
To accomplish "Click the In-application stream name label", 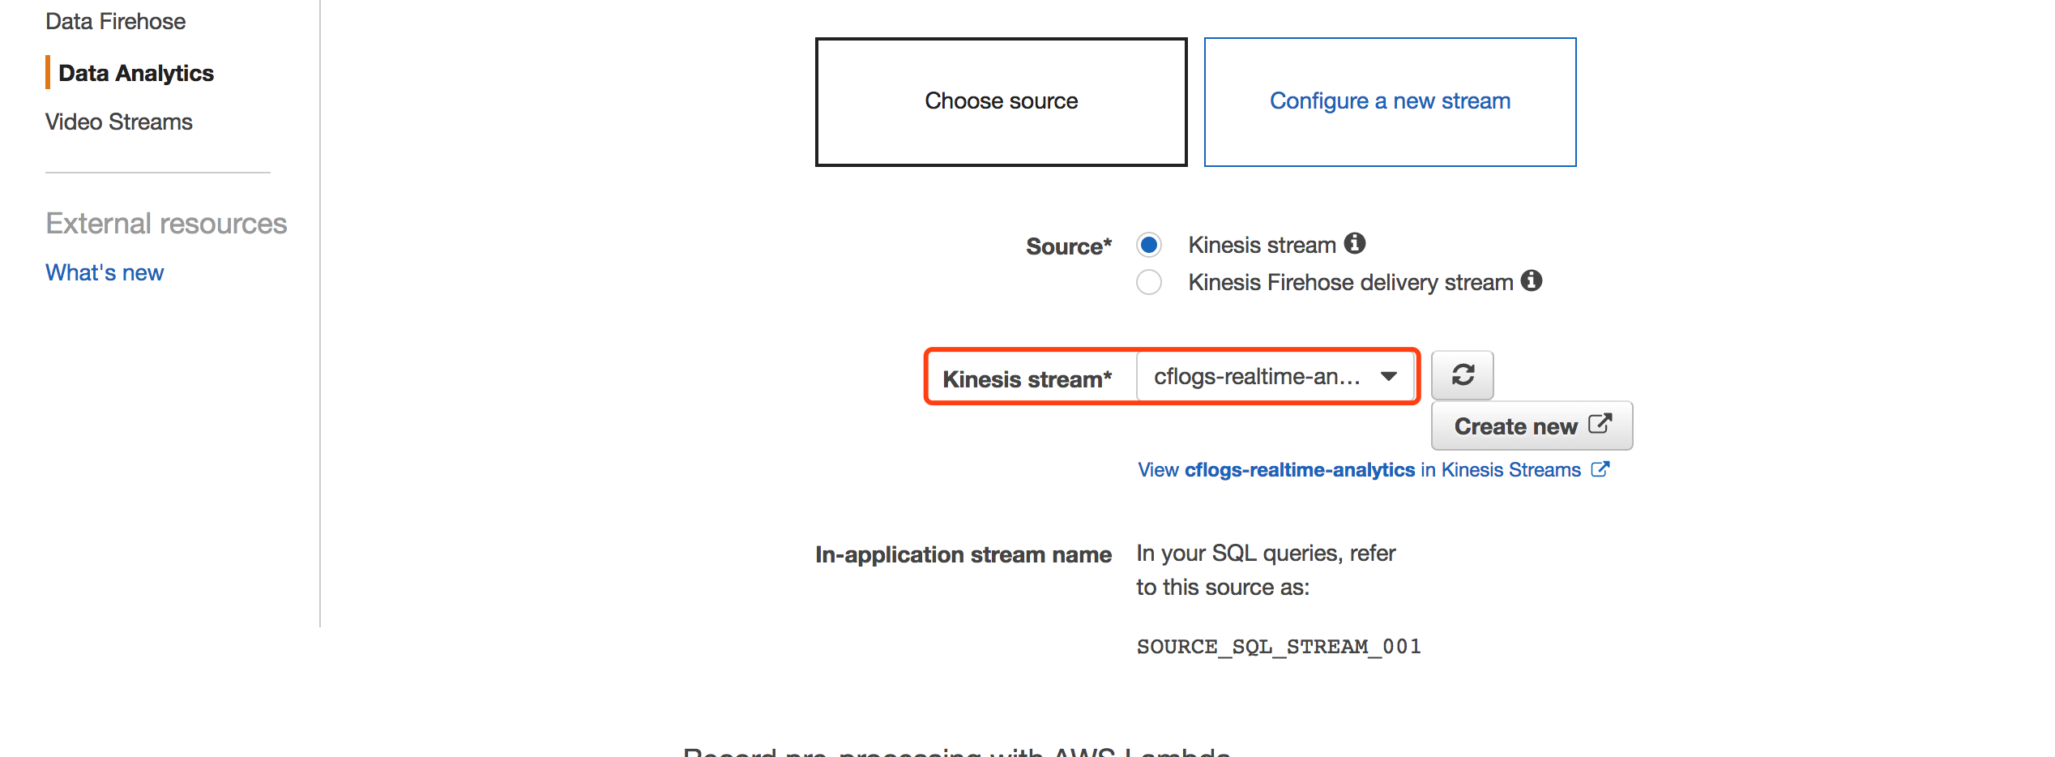I will 963,555.
